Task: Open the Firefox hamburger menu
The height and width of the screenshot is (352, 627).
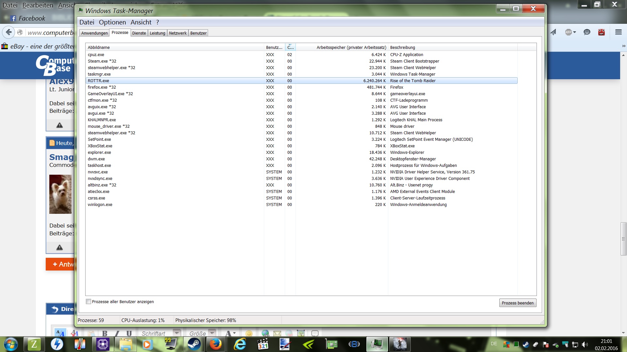Action: click(618, 32)
